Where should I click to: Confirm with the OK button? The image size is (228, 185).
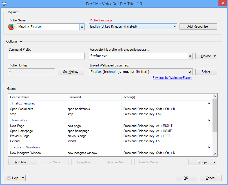coord(186,178)
